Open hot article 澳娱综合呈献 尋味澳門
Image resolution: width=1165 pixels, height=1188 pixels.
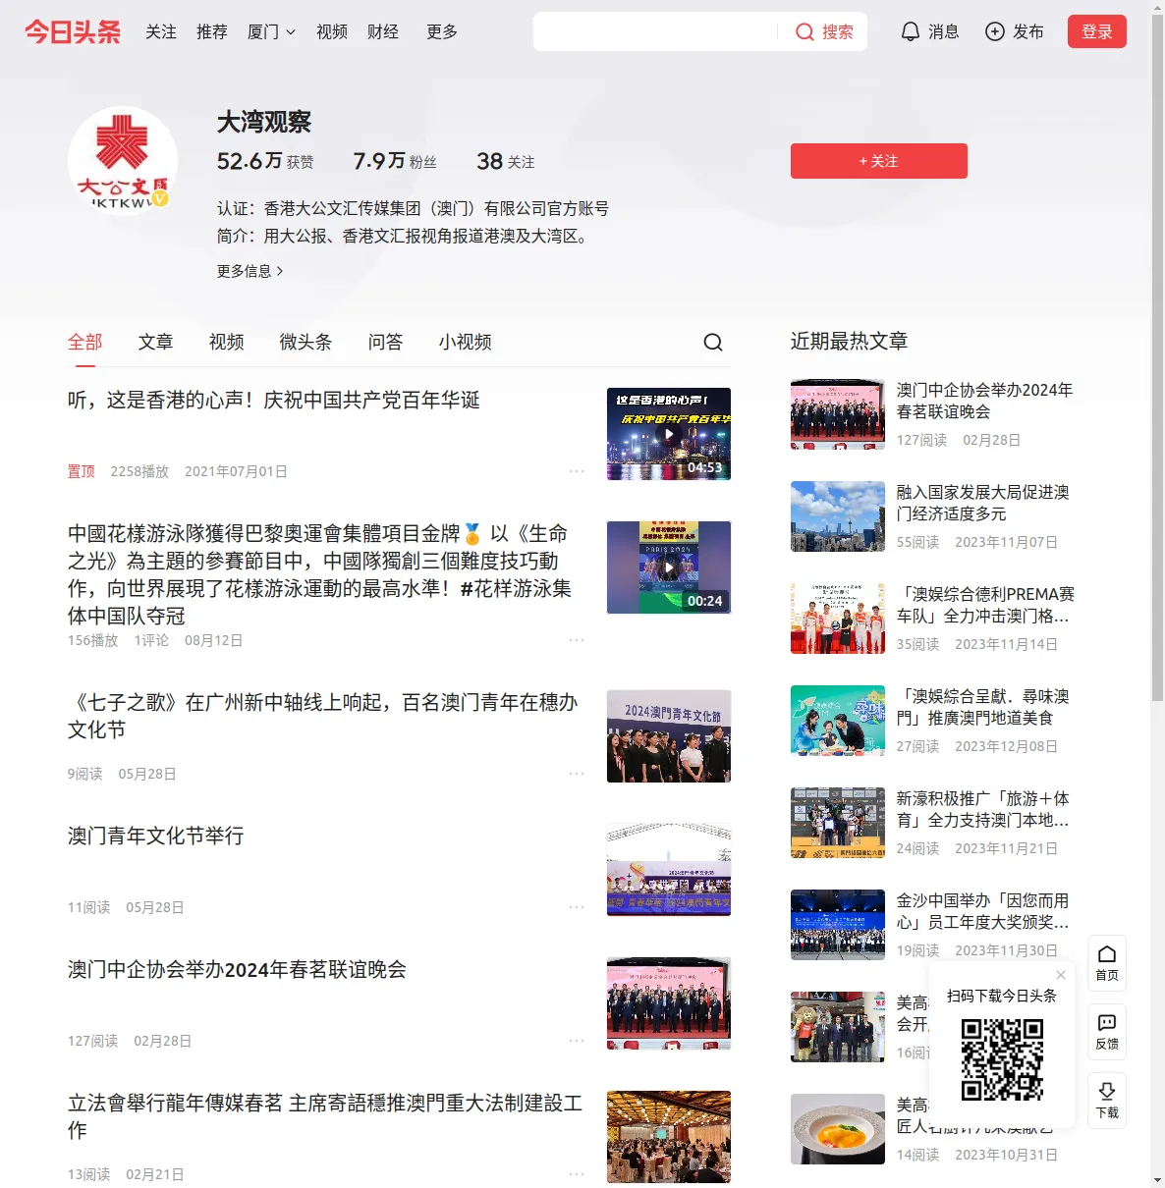pyautogui.click(x=983, y=707)
